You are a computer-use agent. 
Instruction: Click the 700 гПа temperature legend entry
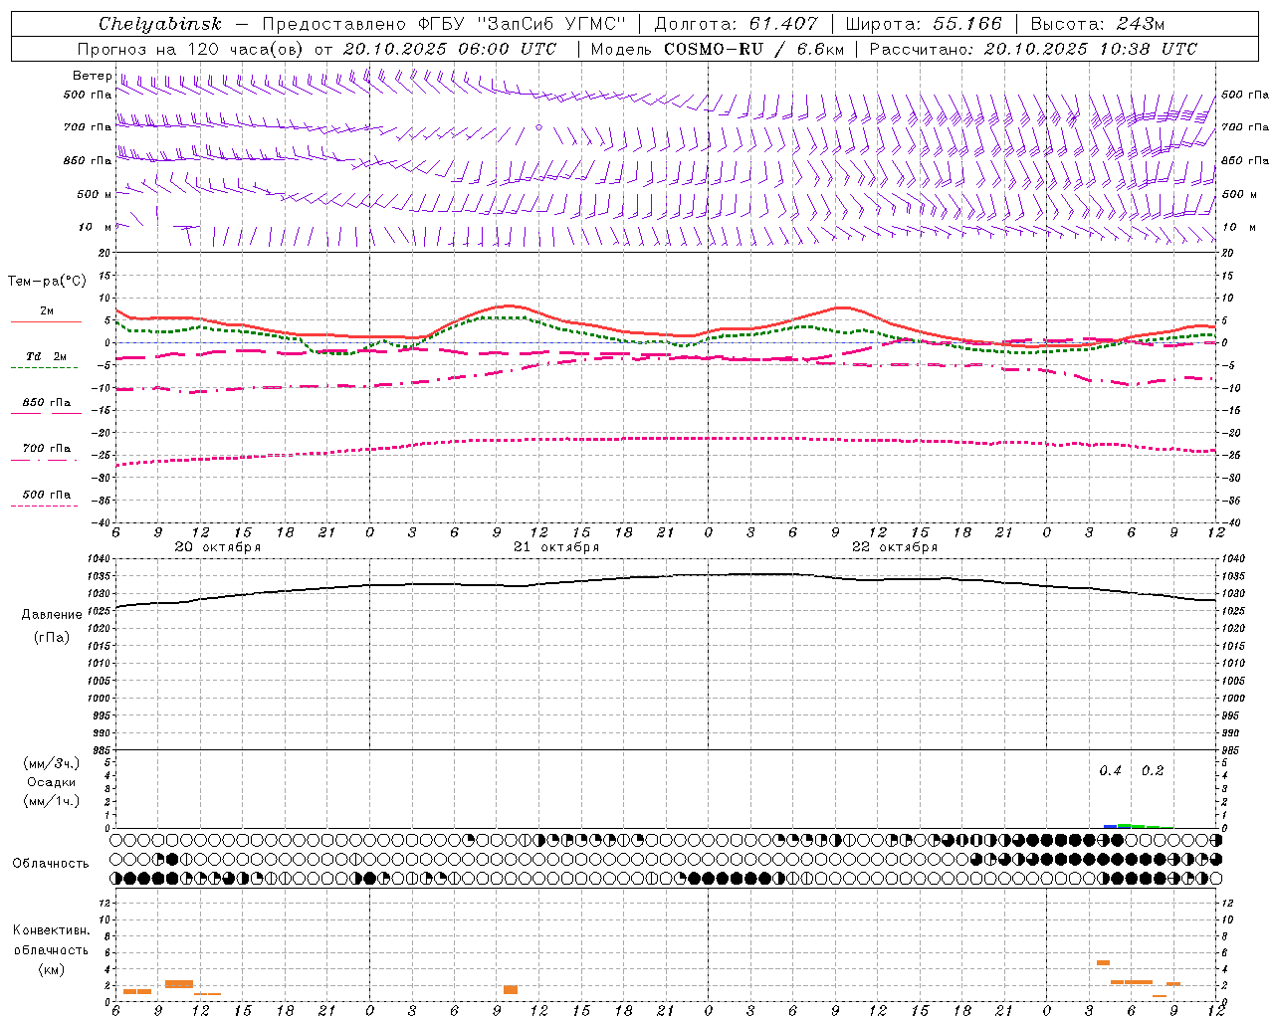[47, 450]
